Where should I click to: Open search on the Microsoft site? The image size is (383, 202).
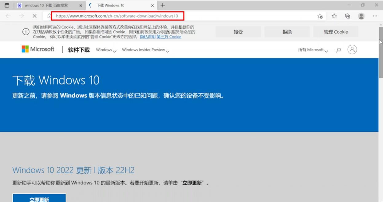(x=338, y=50)
